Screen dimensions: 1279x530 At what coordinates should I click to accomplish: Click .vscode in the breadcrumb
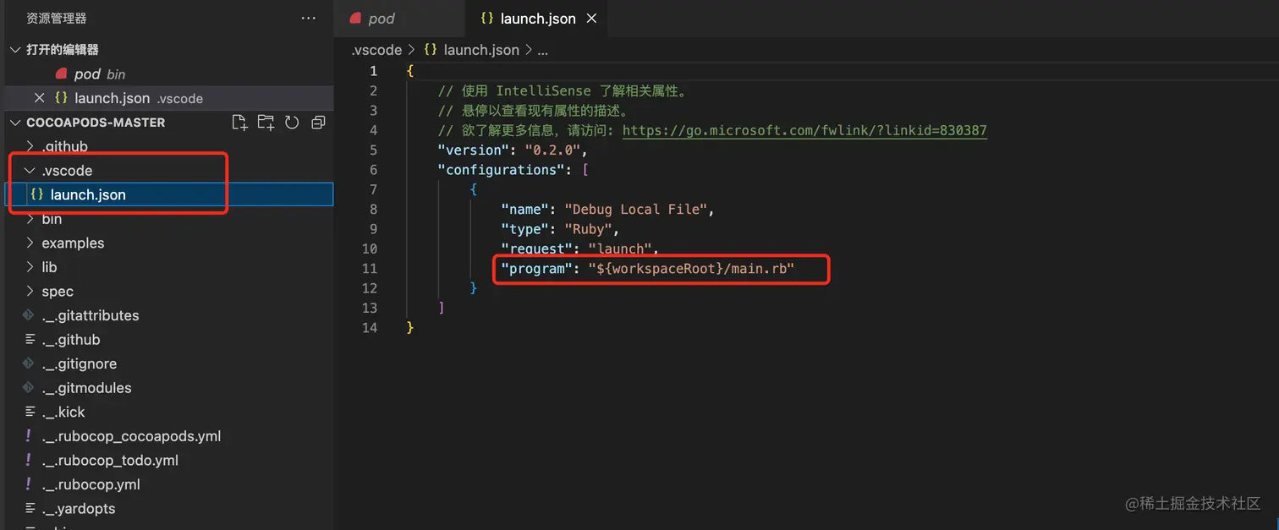pyautogui.click(x=376, y=50)
